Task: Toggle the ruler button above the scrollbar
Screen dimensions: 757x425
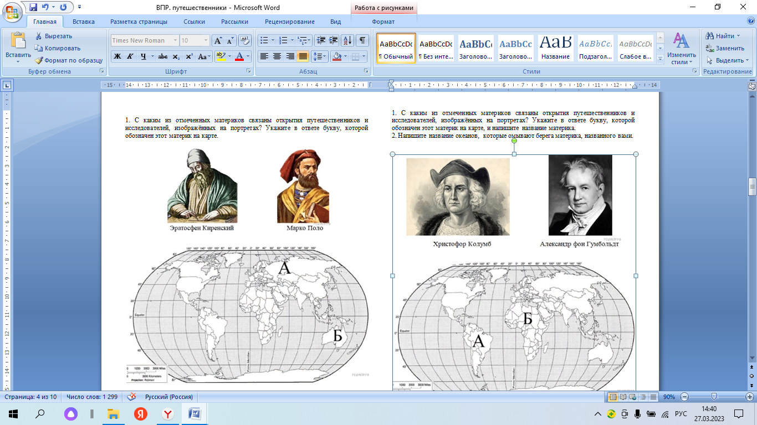Action: click(x=752, y=86)
